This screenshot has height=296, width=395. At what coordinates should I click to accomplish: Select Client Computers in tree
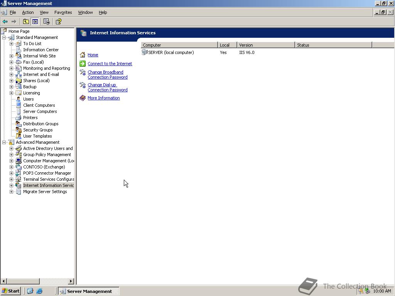[x=39, y=105]
